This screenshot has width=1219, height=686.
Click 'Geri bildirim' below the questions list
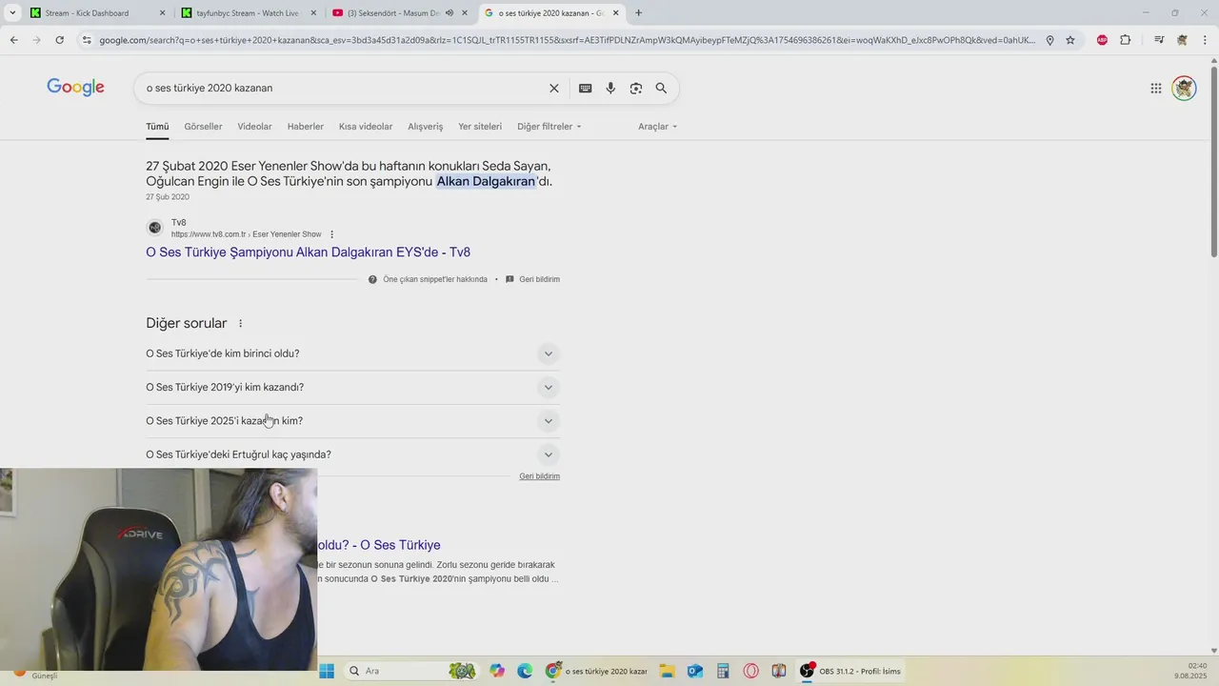(x=539, y=476)
